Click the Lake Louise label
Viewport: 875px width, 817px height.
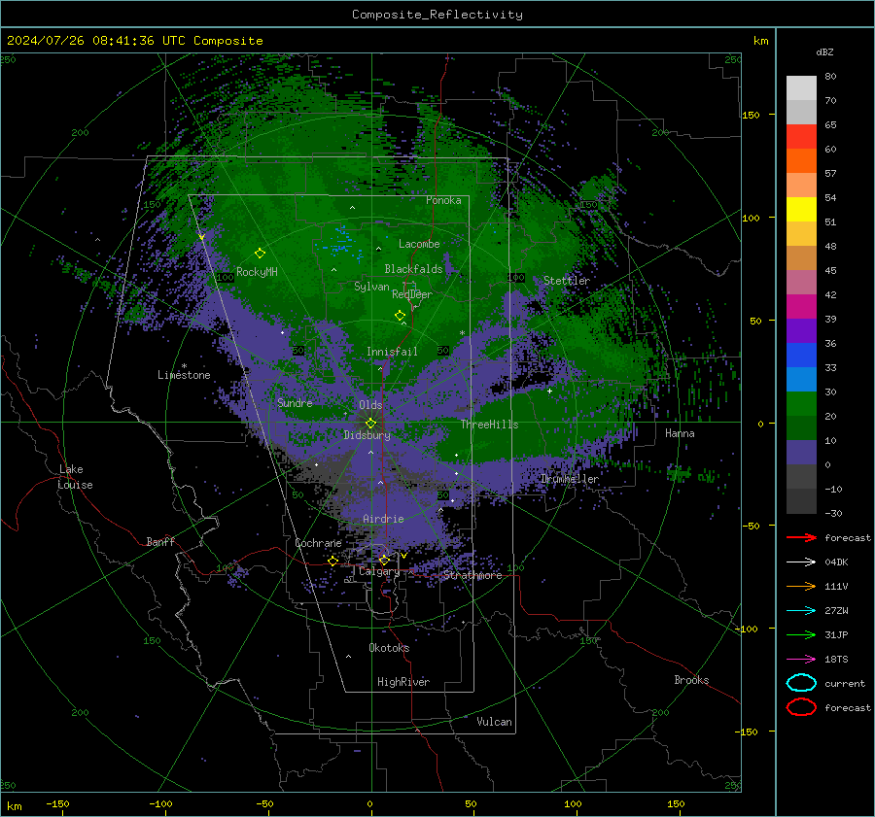click(75, 477)
